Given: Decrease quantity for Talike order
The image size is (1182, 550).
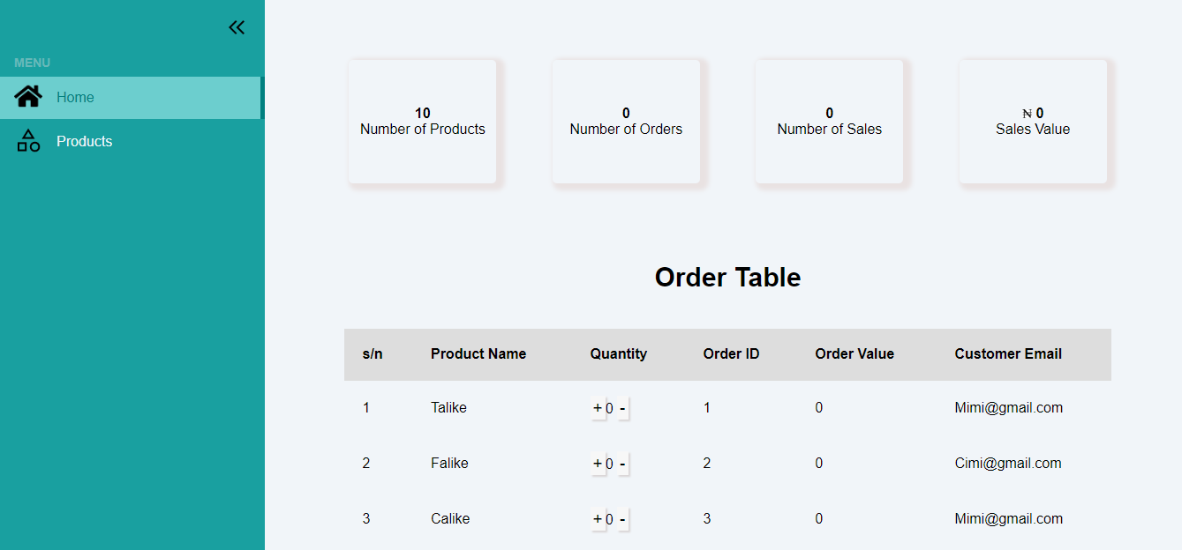Looking at the screenshot, I should pos(622,408).
